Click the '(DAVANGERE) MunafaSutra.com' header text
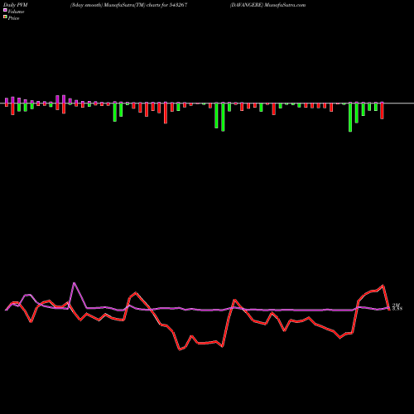 point(267,5)
